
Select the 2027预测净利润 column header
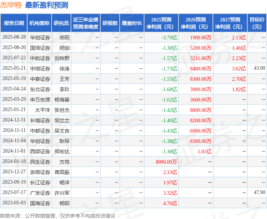point(230,23)
